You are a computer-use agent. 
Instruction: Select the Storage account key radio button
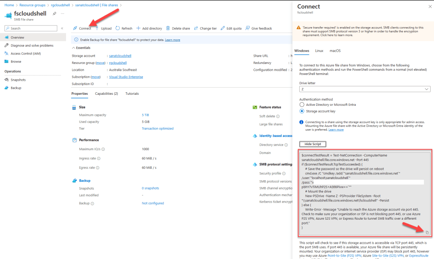(x=302, y=111)
